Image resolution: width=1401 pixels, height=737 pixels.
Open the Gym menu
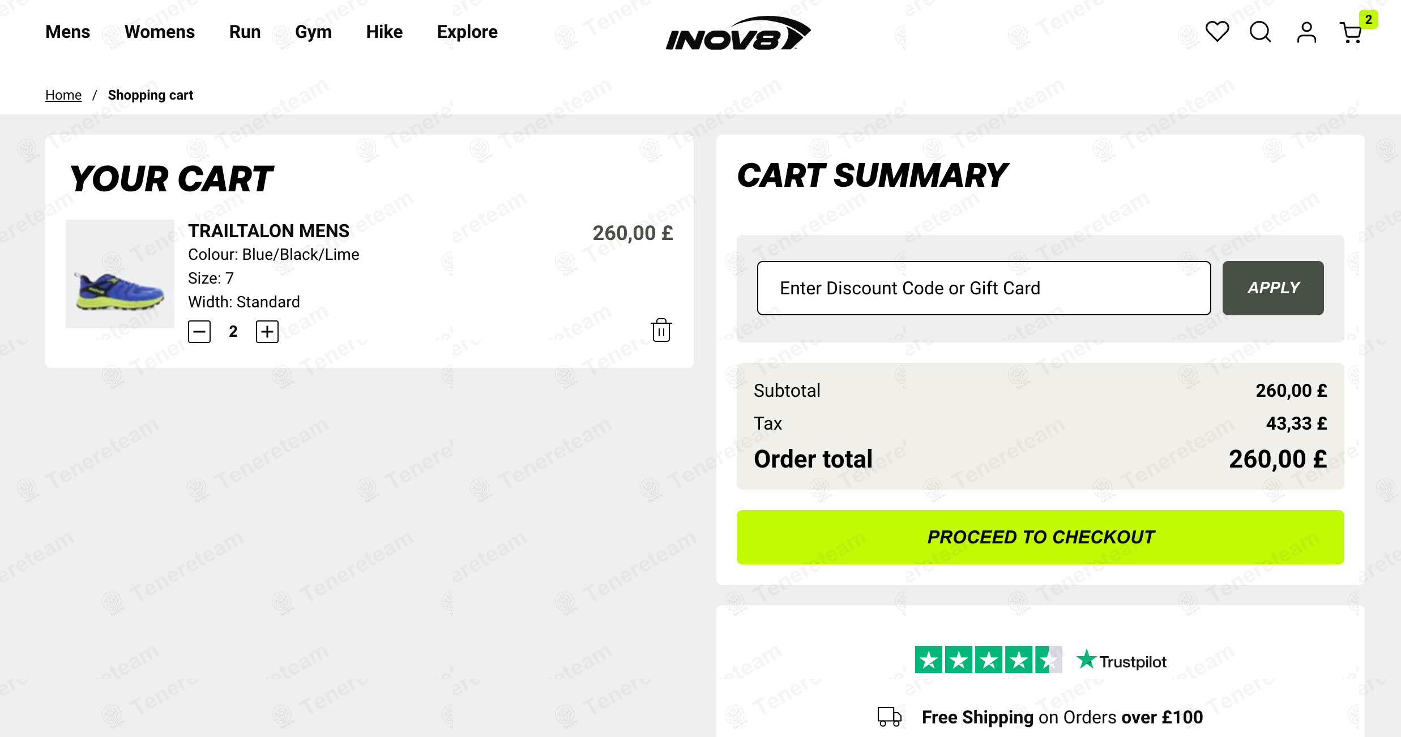[x=313, y=32]
